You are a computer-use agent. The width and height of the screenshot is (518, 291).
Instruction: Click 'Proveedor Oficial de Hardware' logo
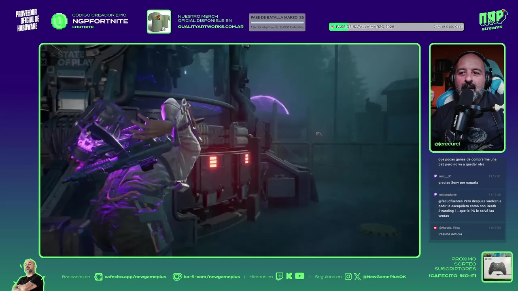tap(28, 20)
